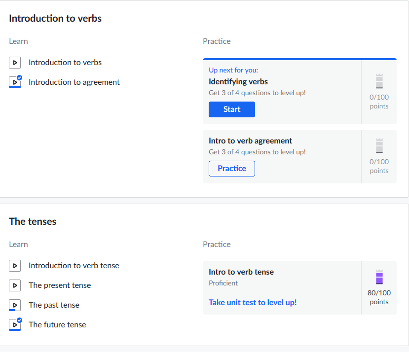Click completed video icon for Introduction to agreement
The height and width of the screenshot is (352, 409).
[x=15, y=82]
